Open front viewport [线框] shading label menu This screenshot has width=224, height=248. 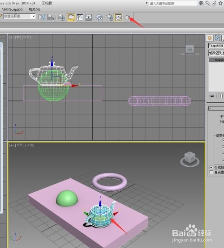pyautogui.click(x=26, y=38)
